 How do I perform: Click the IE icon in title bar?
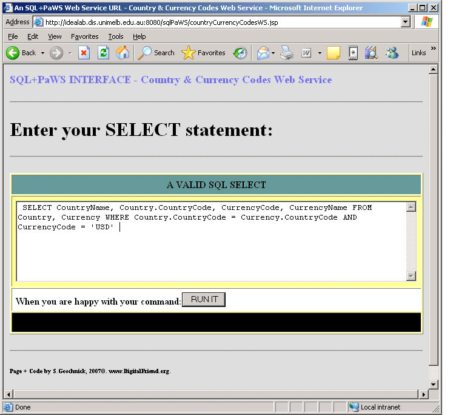point(8,7)
